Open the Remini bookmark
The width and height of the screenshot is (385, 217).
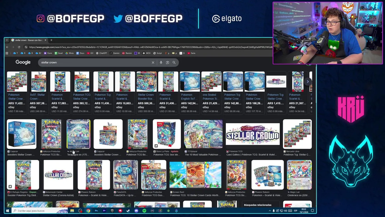[x=127, y=53]
